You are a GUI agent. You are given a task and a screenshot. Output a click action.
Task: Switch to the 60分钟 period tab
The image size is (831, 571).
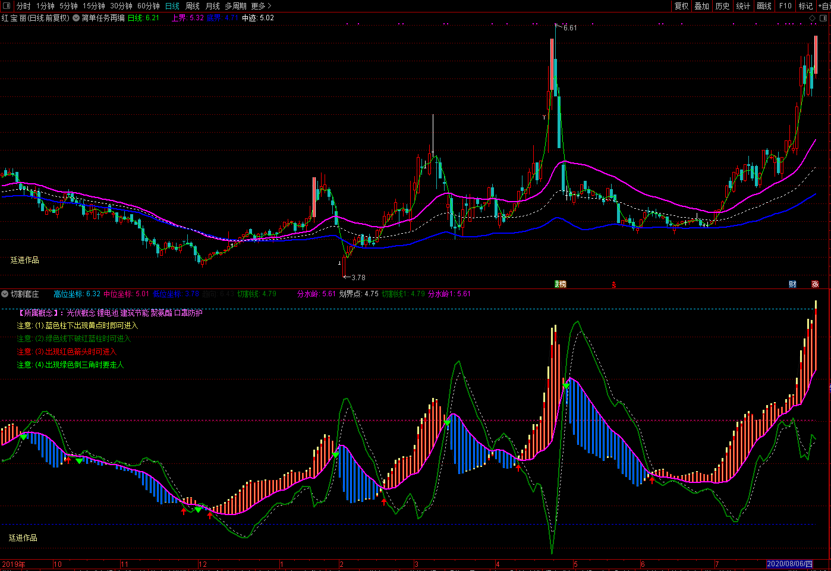tap(149, 6)
